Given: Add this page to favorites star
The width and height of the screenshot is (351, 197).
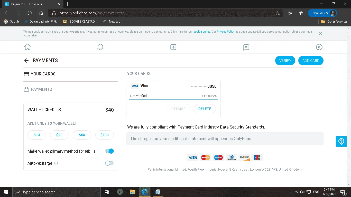Looking at the screenshot, I should click(x=278, y=13).
